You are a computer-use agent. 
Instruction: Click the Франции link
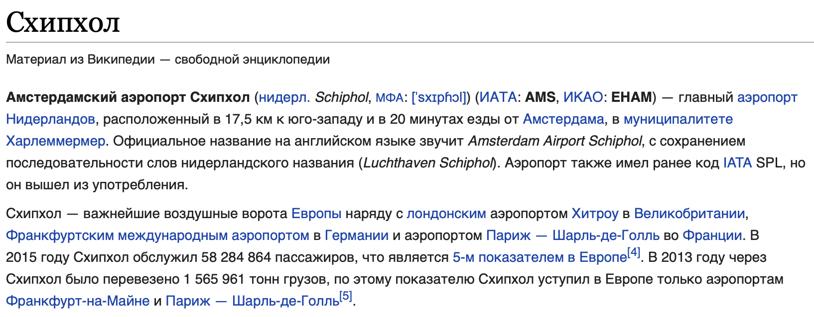pos(712,236)
